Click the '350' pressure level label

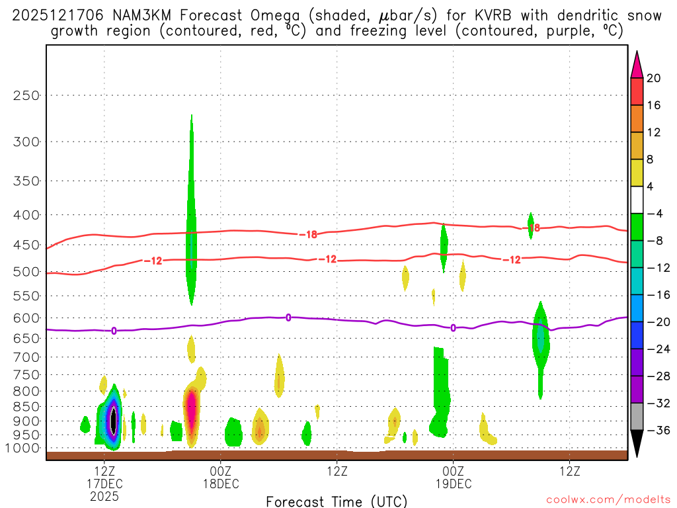pyautogui.click(x=26, y=181)
